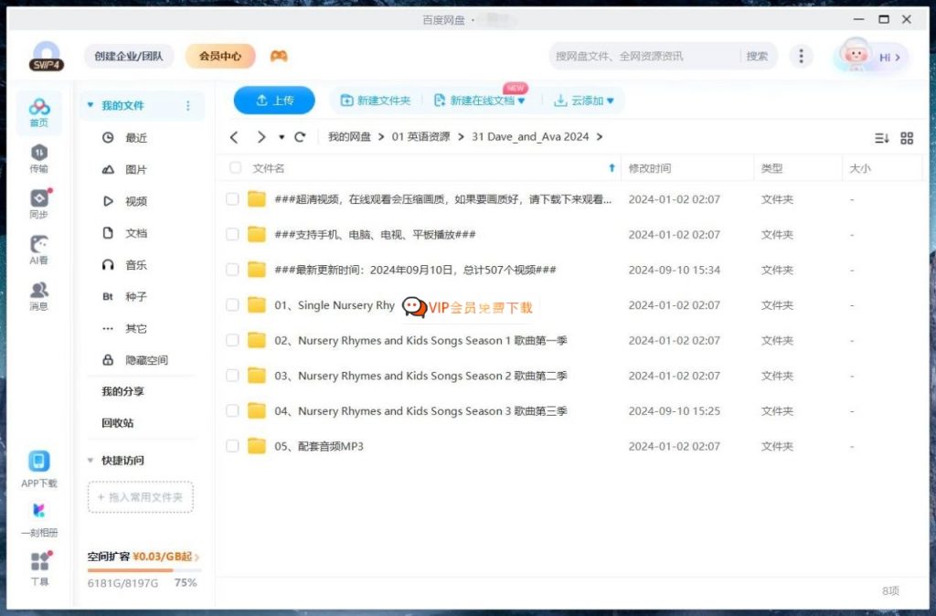This screenshot has height=616, width=936.
Task: Switch to grid view icon
Action: (907, 139)
